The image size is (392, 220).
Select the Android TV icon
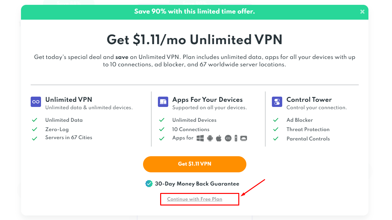243,138
